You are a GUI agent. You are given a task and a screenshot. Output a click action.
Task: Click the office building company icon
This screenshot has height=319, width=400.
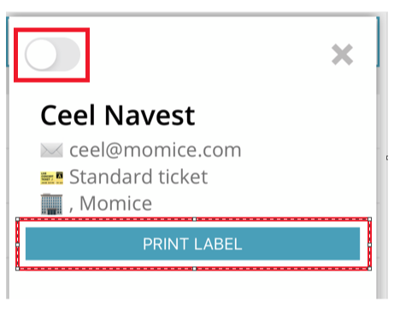51,204
